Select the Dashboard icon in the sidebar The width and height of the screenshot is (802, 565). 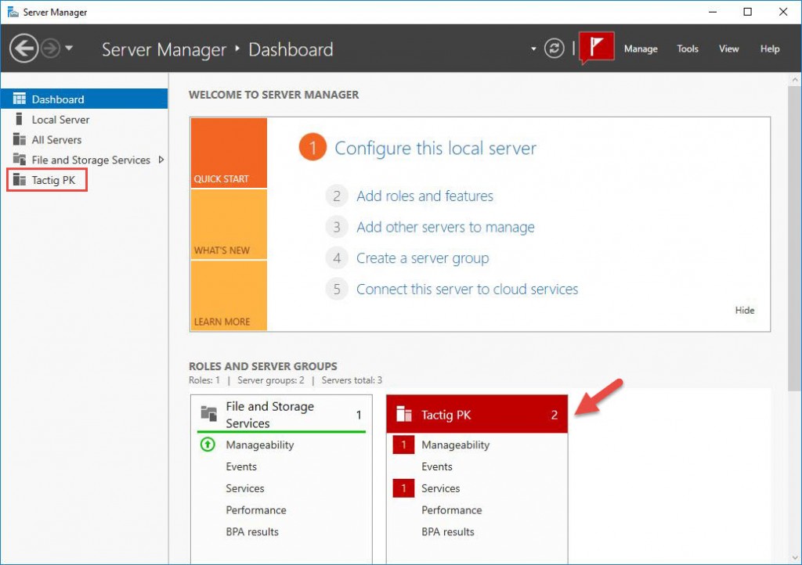18,98
